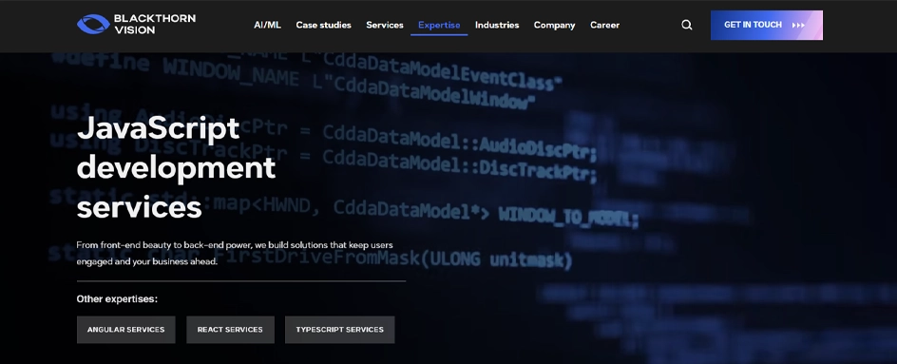Open TypeScript Services expertise
897x364 pixels.
tap(340, 330)
